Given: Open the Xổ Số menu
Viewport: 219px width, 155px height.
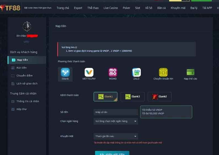Looking at the screenshot, I should [149, 8].
